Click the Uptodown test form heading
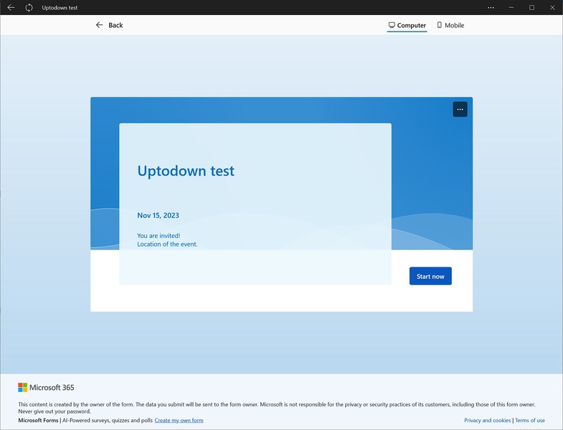This screenshot has height=430, width=563. point(186,171)
